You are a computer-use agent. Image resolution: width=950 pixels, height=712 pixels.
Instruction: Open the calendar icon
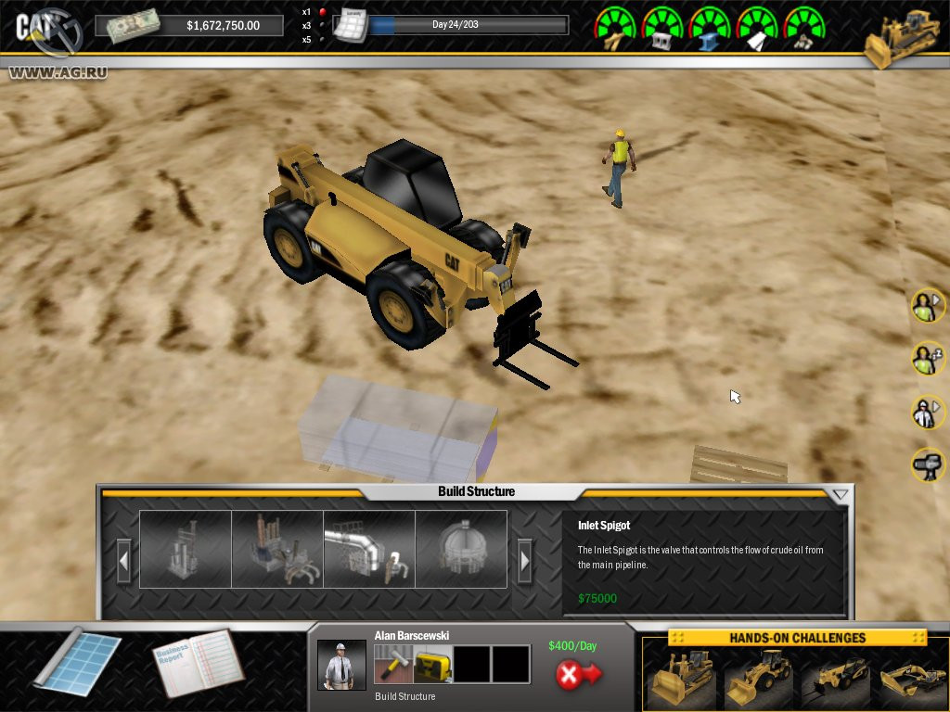tap(351, 25)
